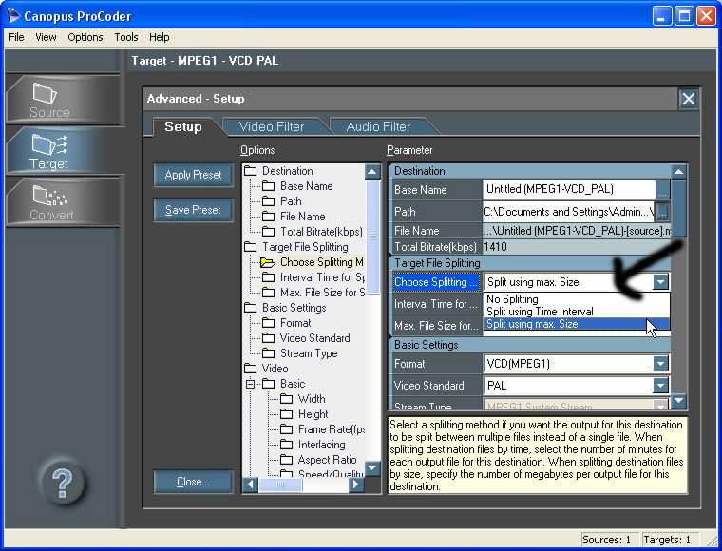This screenshot has width=722, height=551.
Task: Open the View menu
Action: [x=46, y=37]
